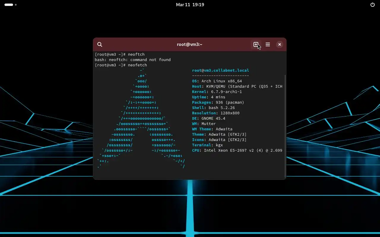
Task: Close the root@vm3 terminal window
Action: (x=280, y=44)
